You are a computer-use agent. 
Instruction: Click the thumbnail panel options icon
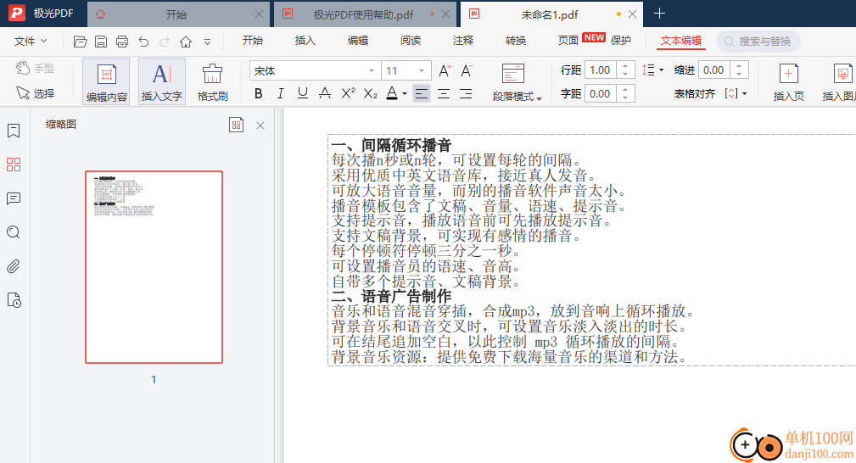[237, 125]
